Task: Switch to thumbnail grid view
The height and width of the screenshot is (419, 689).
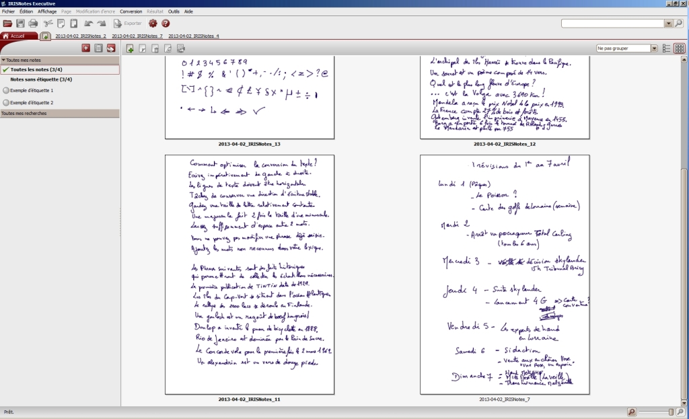Action: [x=680, y=48]
